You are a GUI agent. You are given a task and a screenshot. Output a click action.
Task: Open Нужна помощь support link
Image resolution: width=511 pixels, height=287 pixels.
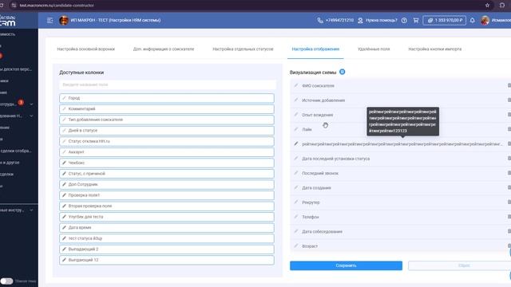[x=378, y=20]
